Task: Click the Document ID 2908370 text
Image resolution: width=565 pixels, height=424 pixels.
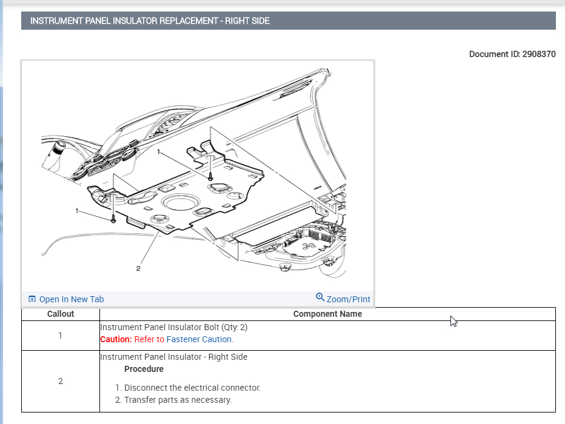Action: (x=512, y=54)
